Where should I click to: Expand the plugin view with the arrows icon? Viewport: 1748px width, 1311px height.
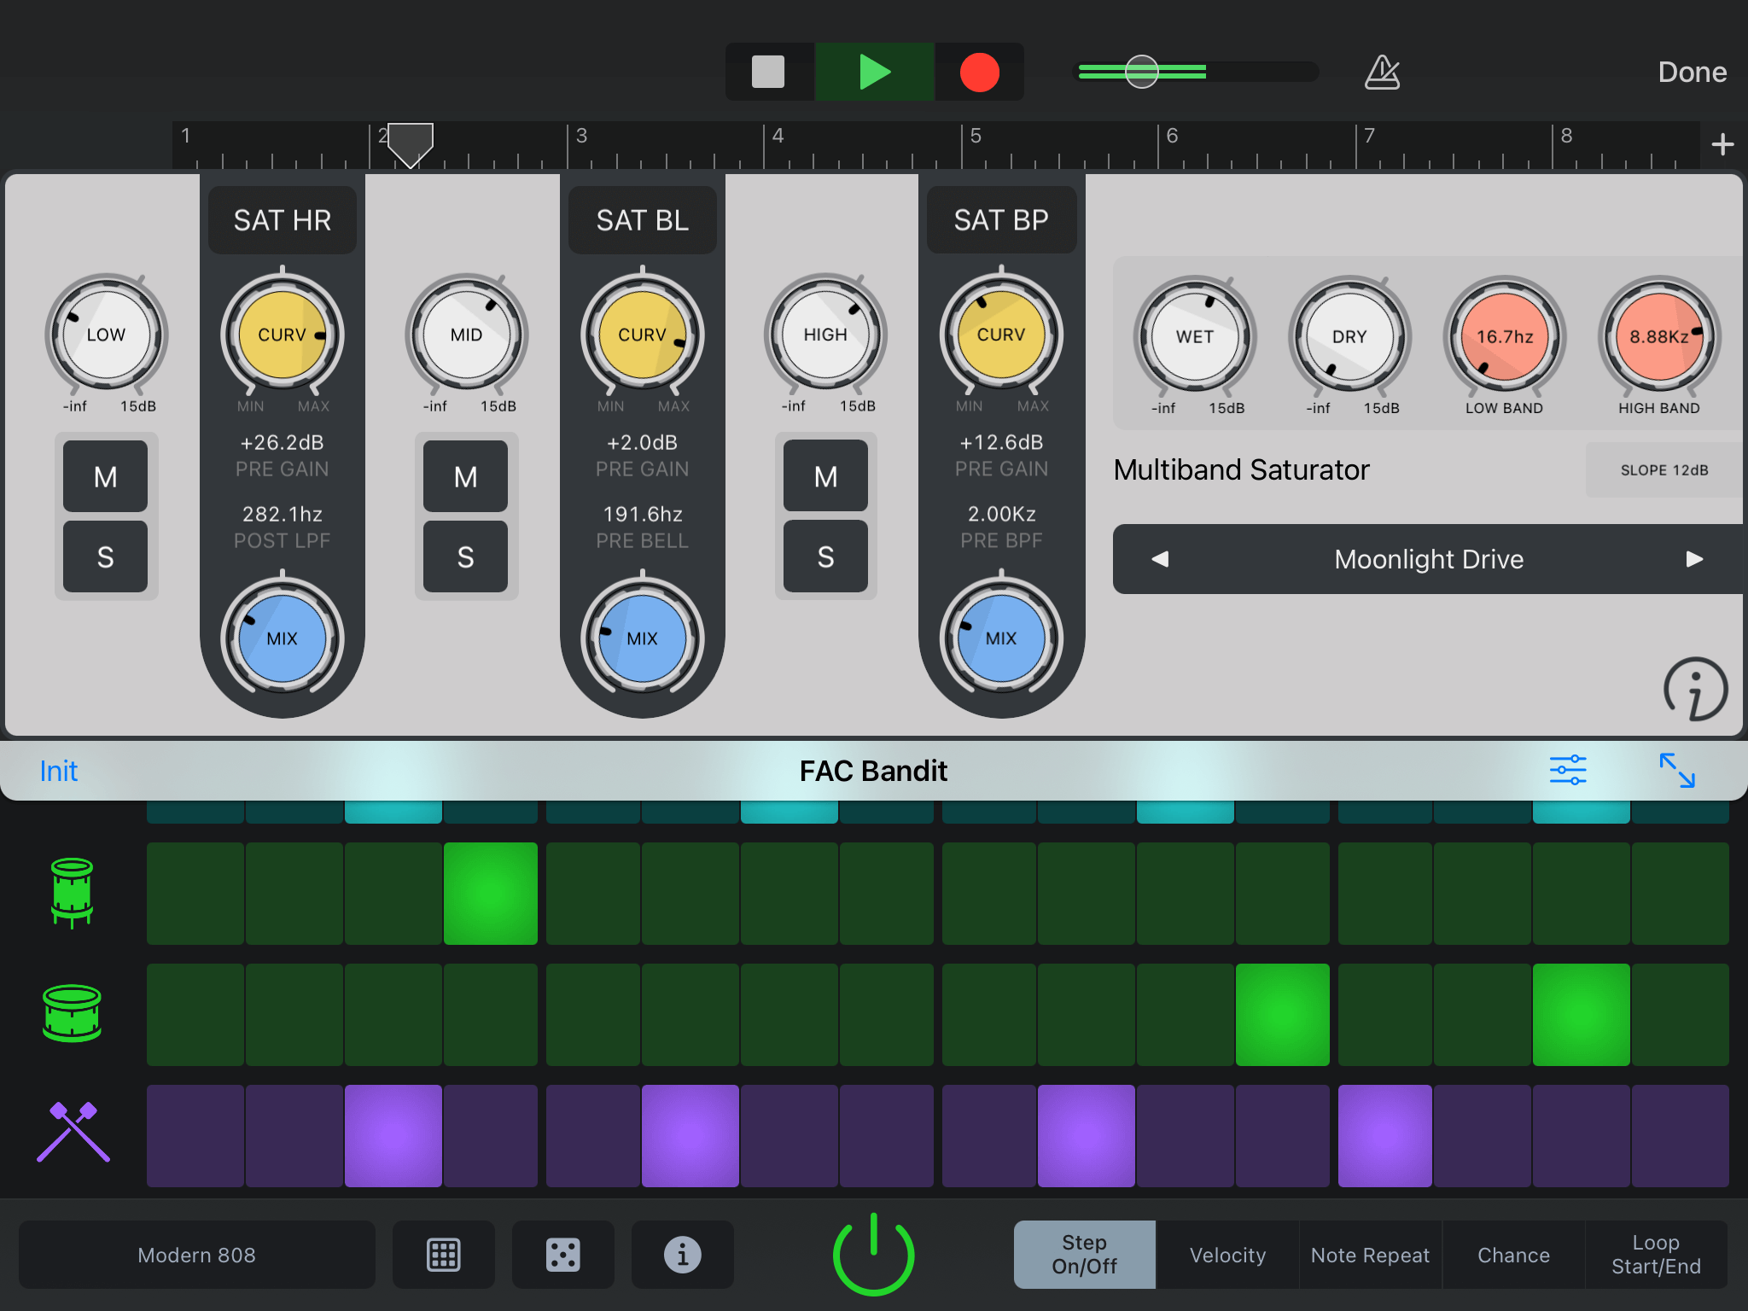1676,770
